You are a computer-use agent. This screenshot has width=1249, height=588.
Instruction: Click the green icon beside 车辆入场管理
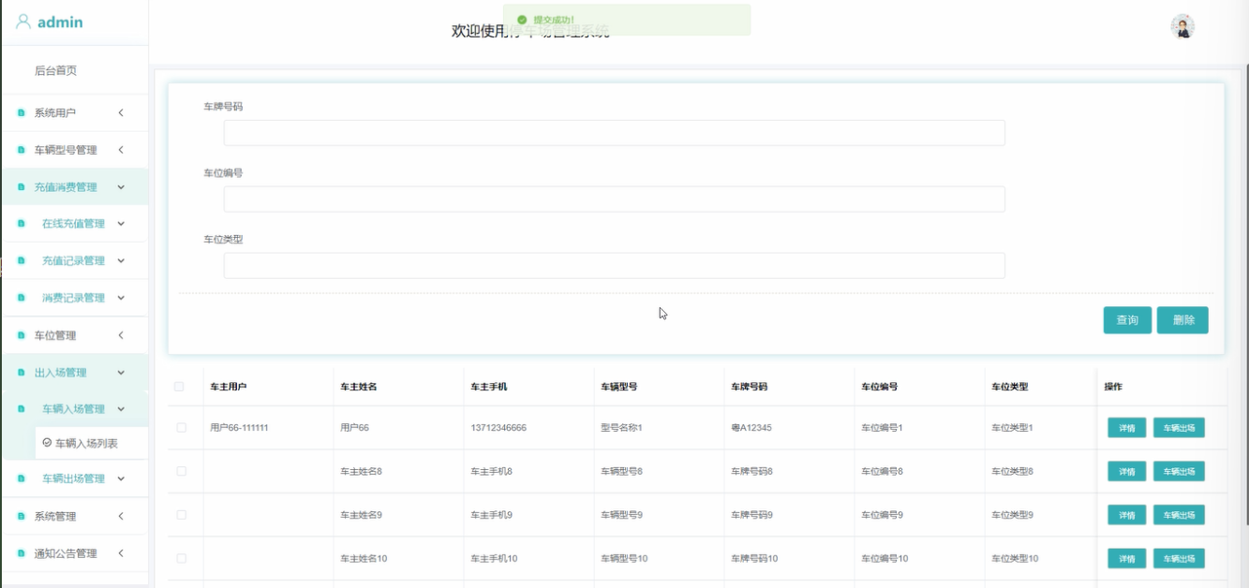click(22, 409)
